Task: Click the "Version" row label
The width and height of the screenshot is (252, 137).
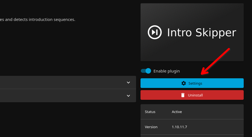Action: (x=151, y=127)
